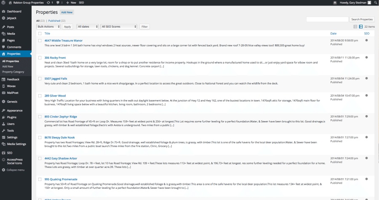This screenshot has width=379, height=200.
Task: Switch to excerpt view mode icon
Action: tap(361, 26)
